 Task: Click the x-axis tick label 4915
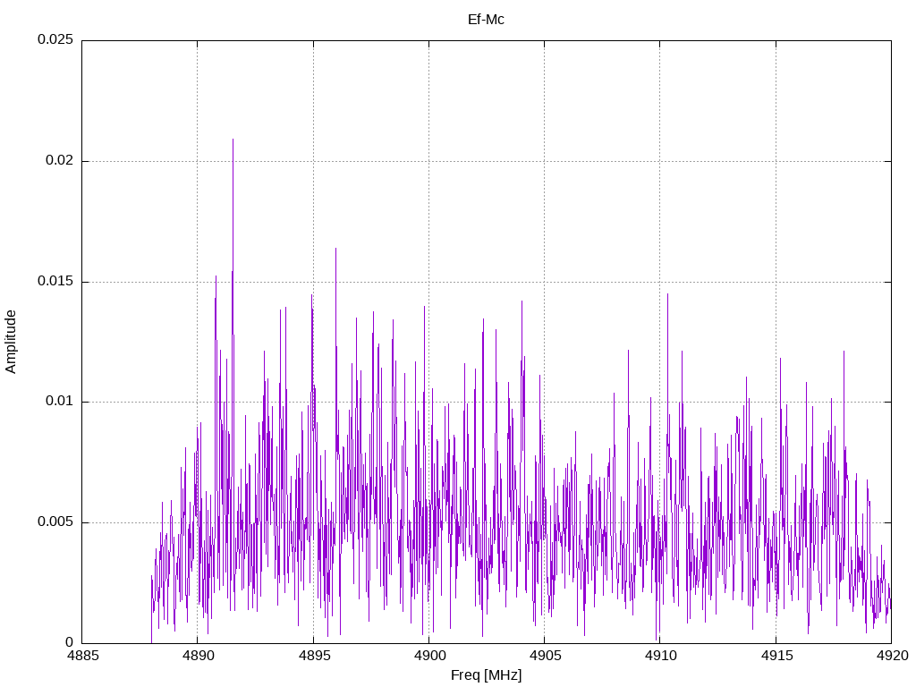click(776, 656)
